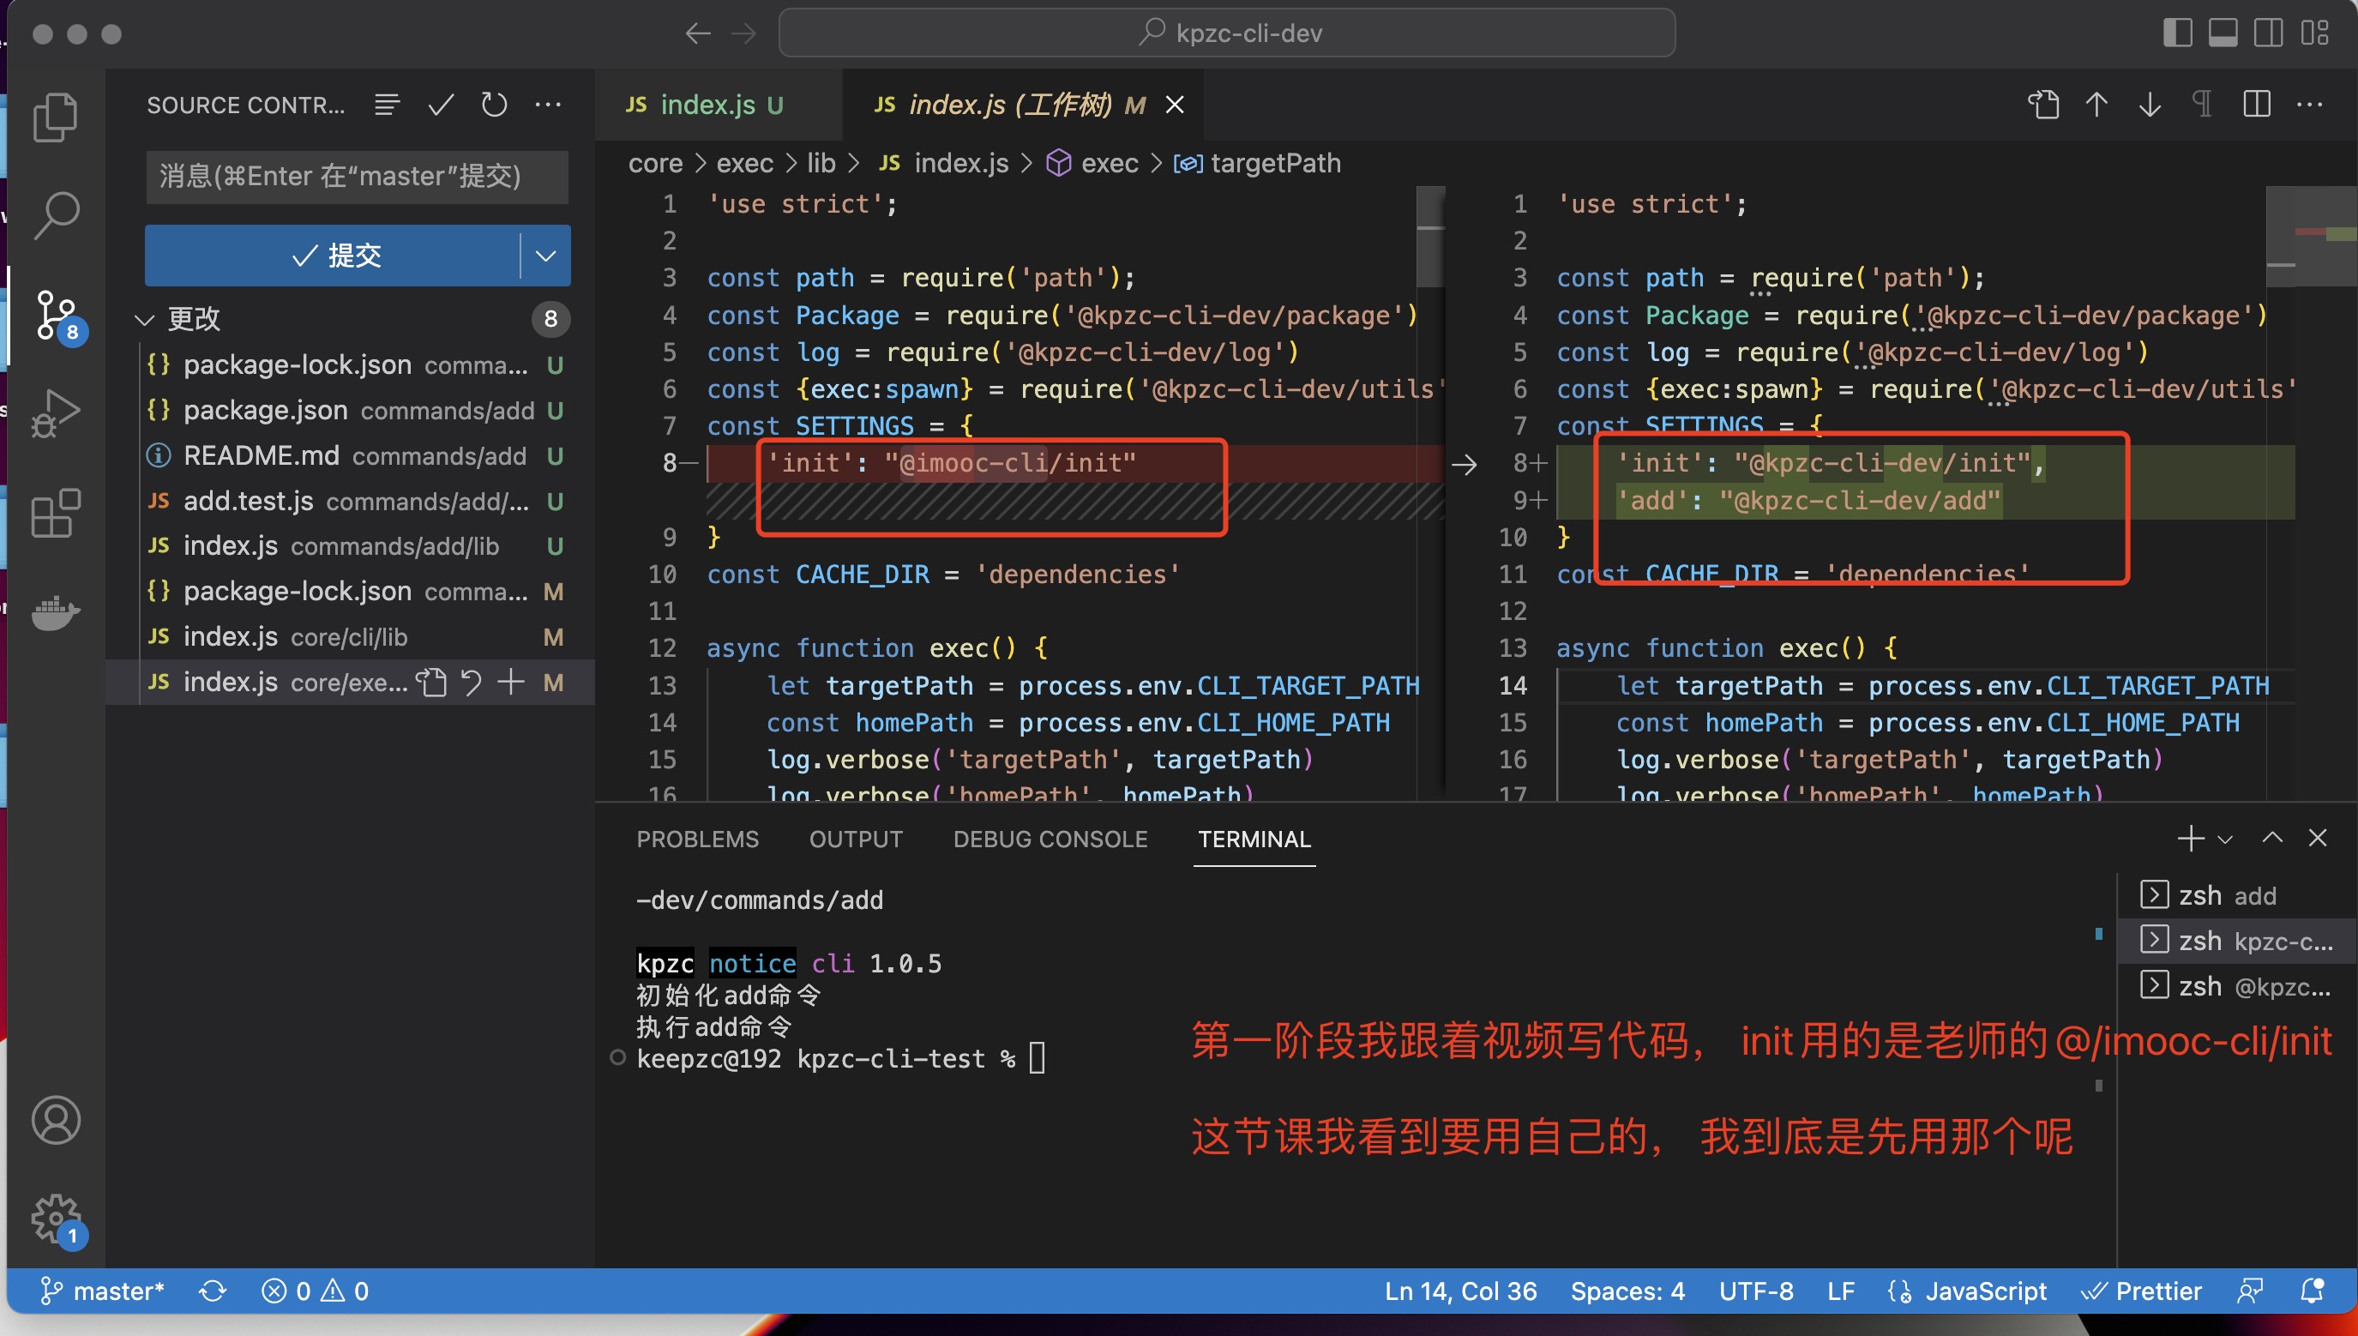Select the TERMINAL panel tab
Viewport: 2358px width, 1336px height.
tap(1254, 839)
